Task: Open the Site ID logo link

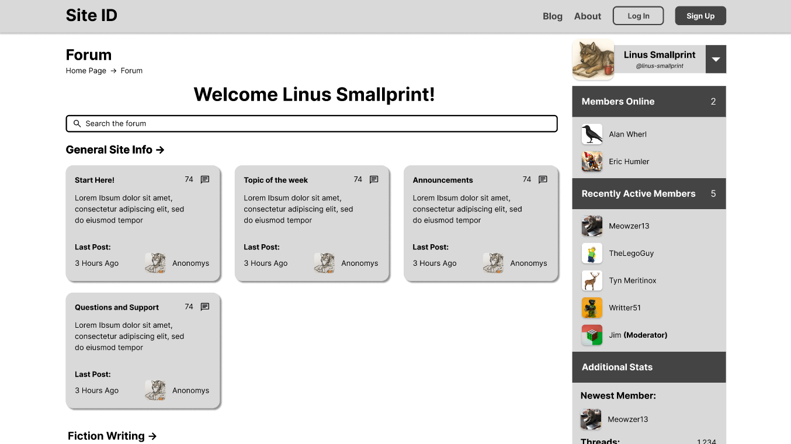Action: (92, 16)
